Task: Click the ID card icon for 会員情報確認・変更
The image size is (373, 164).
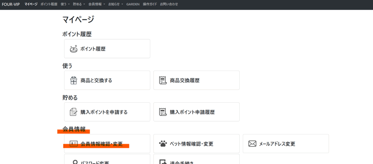Action: (x=73, y=143)
